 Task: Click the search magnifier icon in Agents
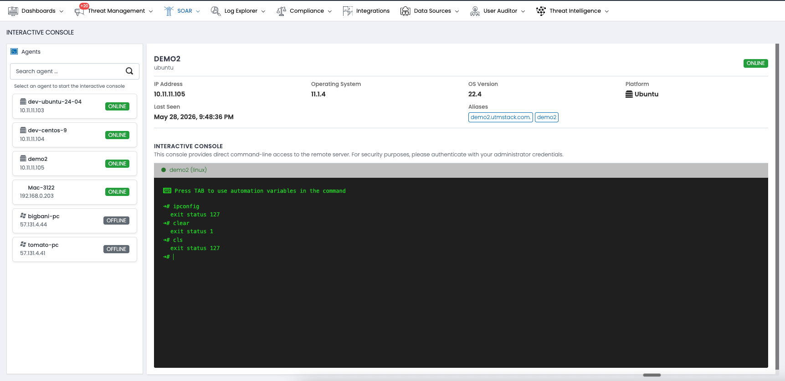click(x=129, y=71)
